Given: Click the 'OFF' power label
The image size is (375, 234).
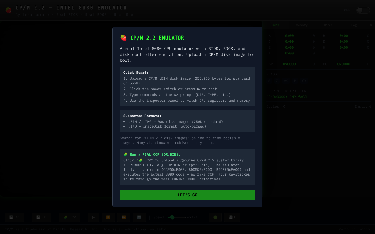Looking at the screenshot, I should (x=347, y=10).
